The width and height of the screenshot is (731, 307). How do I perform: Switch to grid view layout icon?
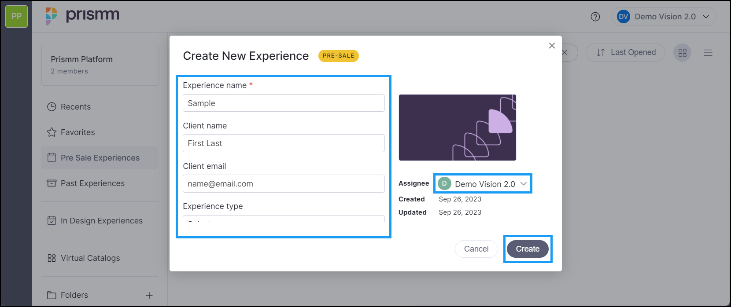pyautogui.click(x=683, y=53)
